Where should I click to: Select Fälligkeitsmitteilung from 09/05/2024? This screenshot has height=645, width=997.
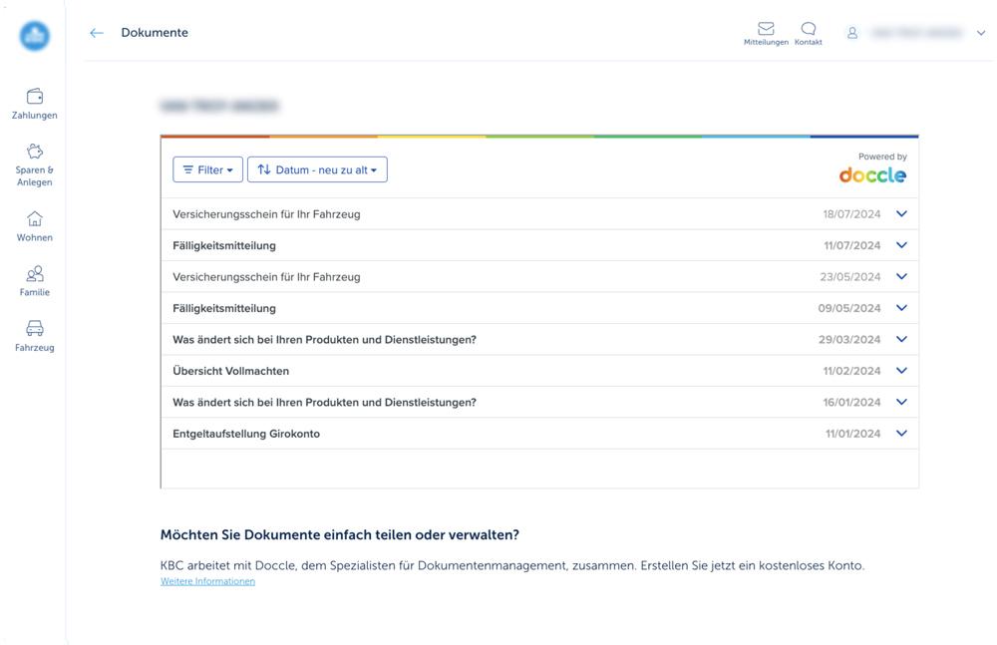(x=224, y=308)
